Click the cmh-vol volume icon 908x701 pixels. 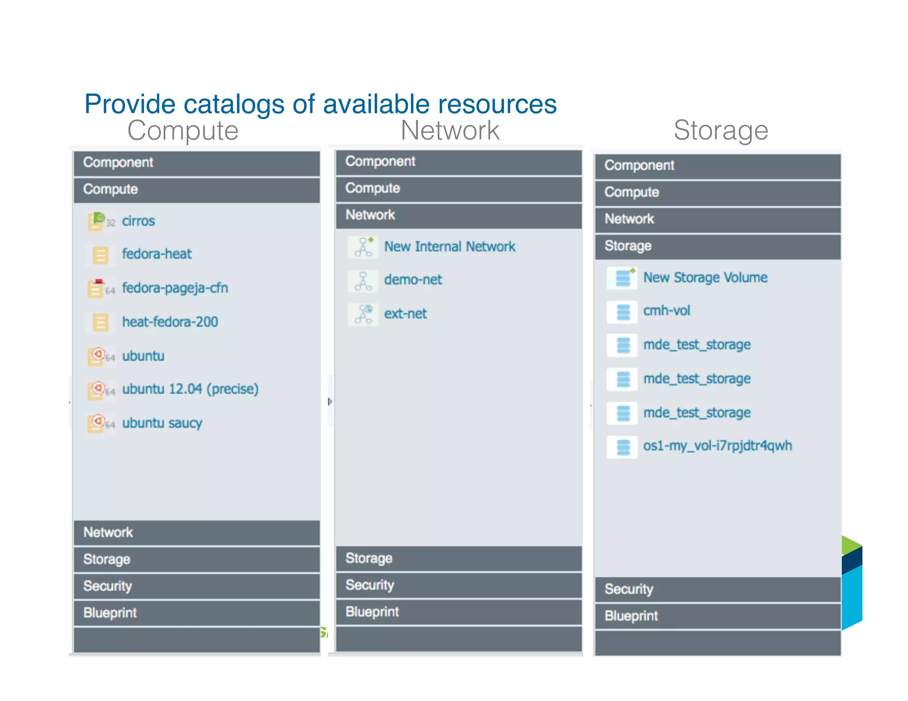[x=622, y=312]
